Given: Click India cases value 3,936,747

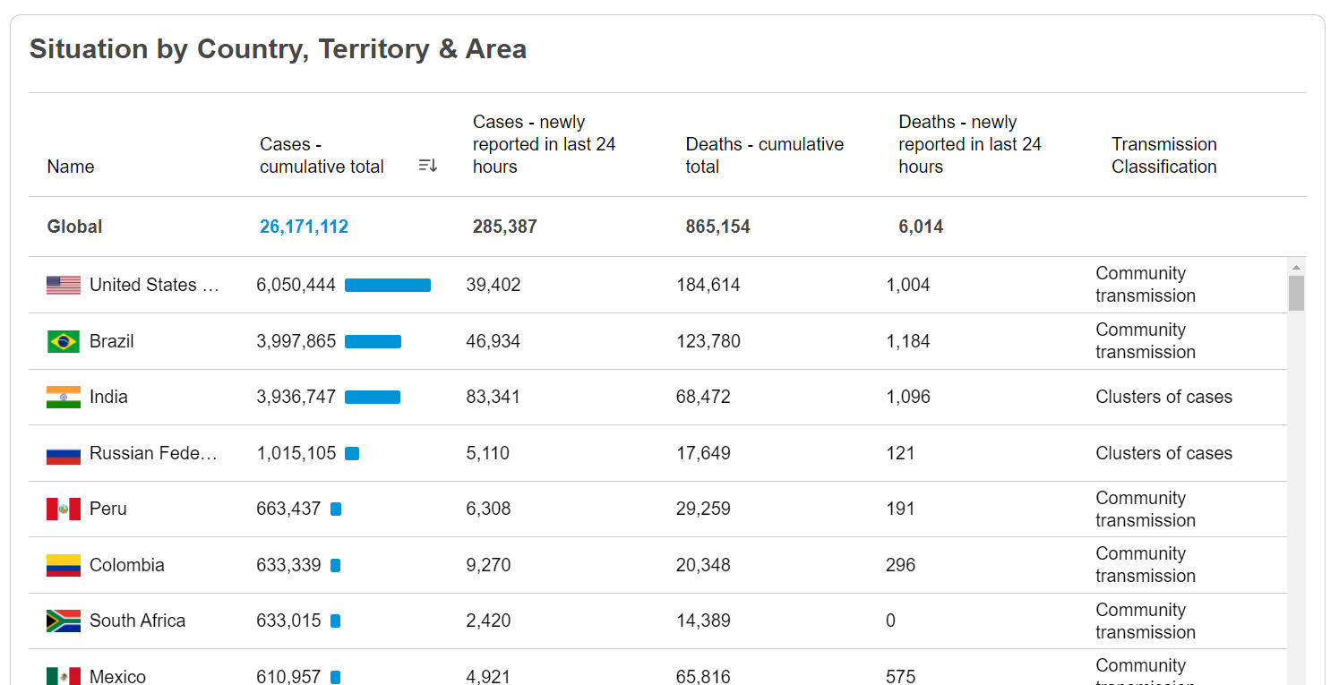Looking at the screenshot, I should pos(296,397).
